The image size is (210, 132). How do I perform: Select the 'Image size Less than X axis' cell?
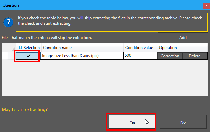coord(82,56)
